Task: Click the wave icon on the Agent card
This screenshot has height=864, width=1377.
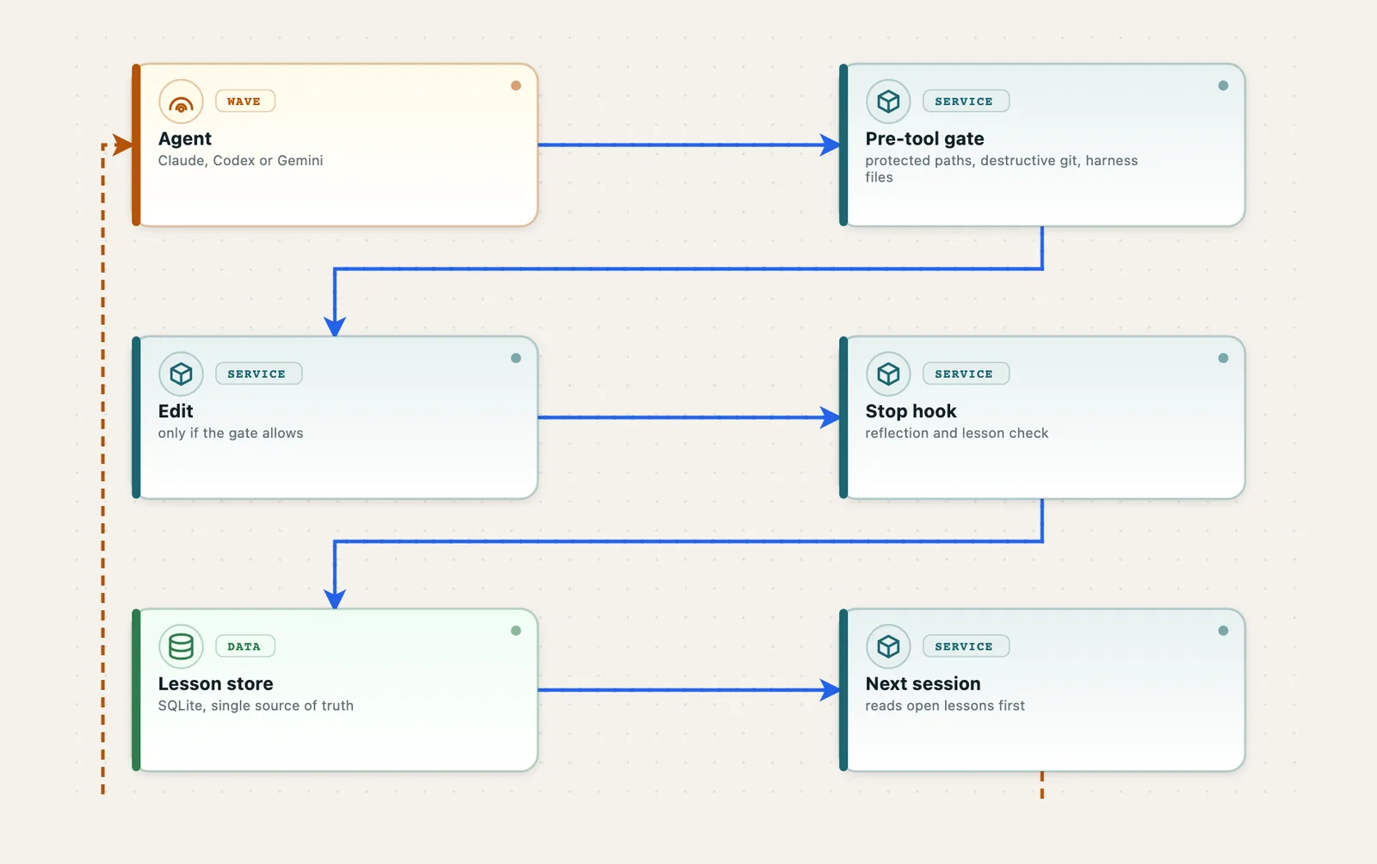Action: [x=181, y=102]
